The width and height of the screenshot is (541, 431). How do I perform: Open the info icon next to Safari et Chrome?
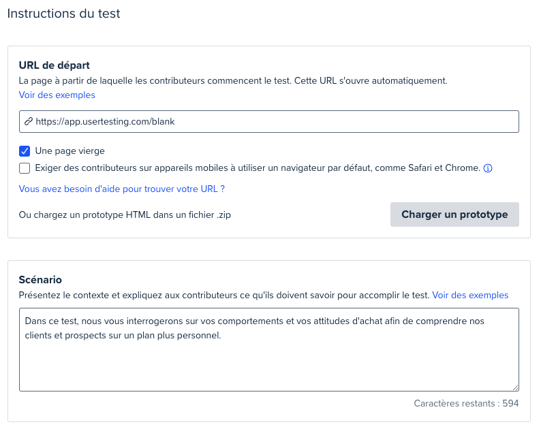coord(488,168)
